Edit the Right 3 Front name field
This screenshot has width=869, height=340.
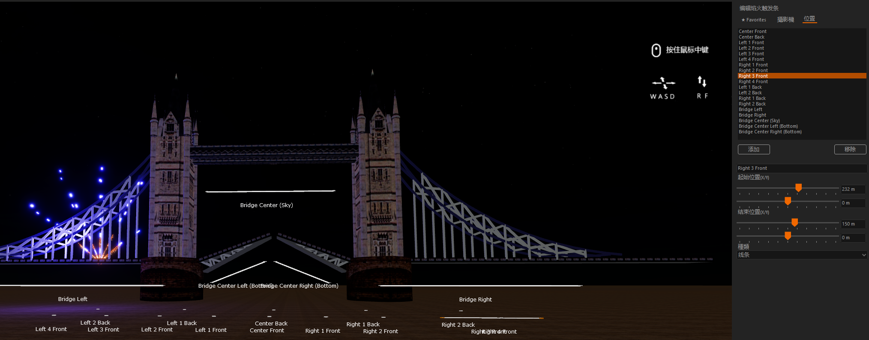(802, 168)
